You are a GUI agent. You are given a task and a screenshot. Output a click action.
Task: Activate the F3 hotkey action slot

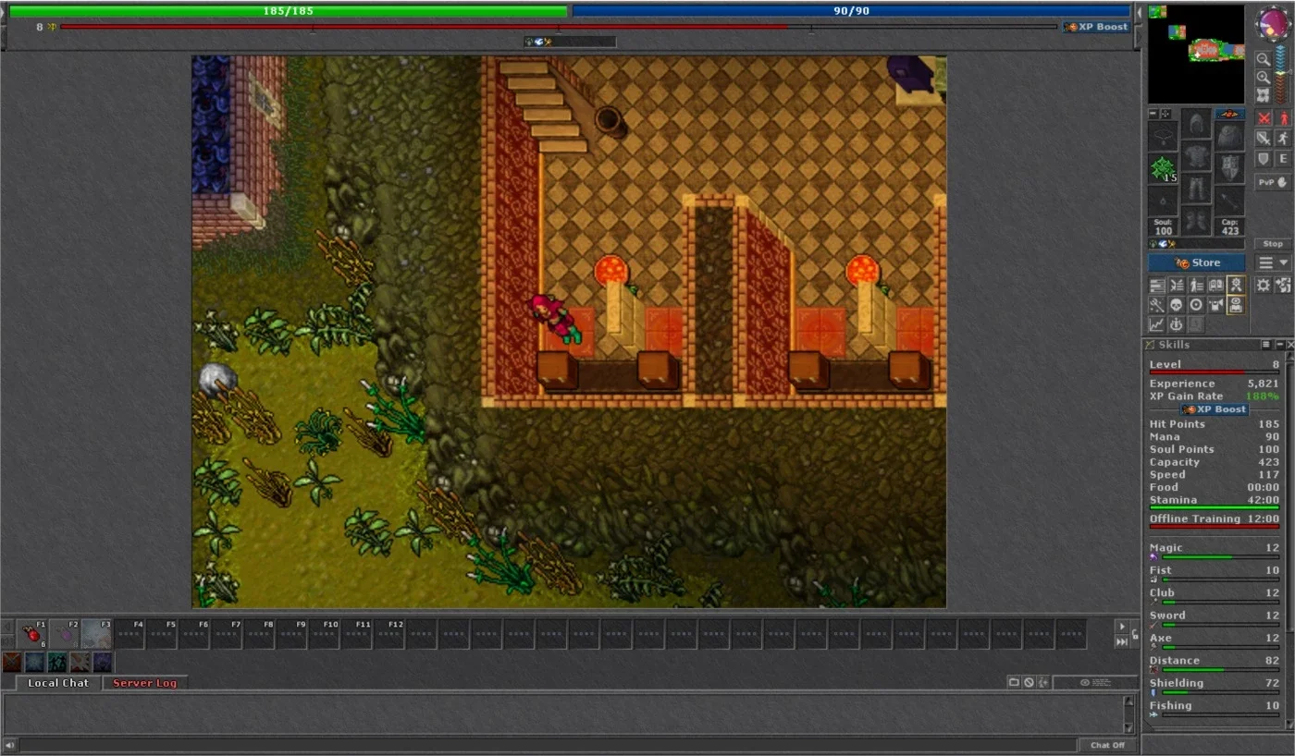pyautogui.click(x=97, y=634)
